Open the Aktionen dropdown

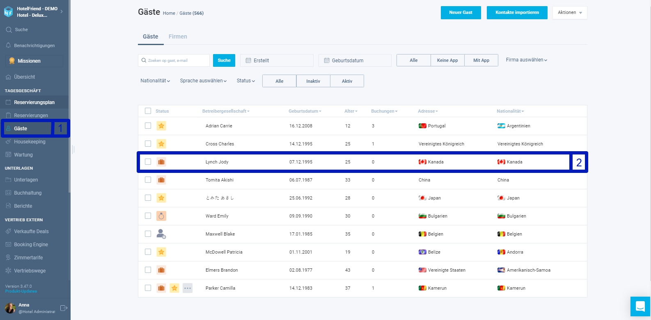pyautogui.click(x=570, y=13)
